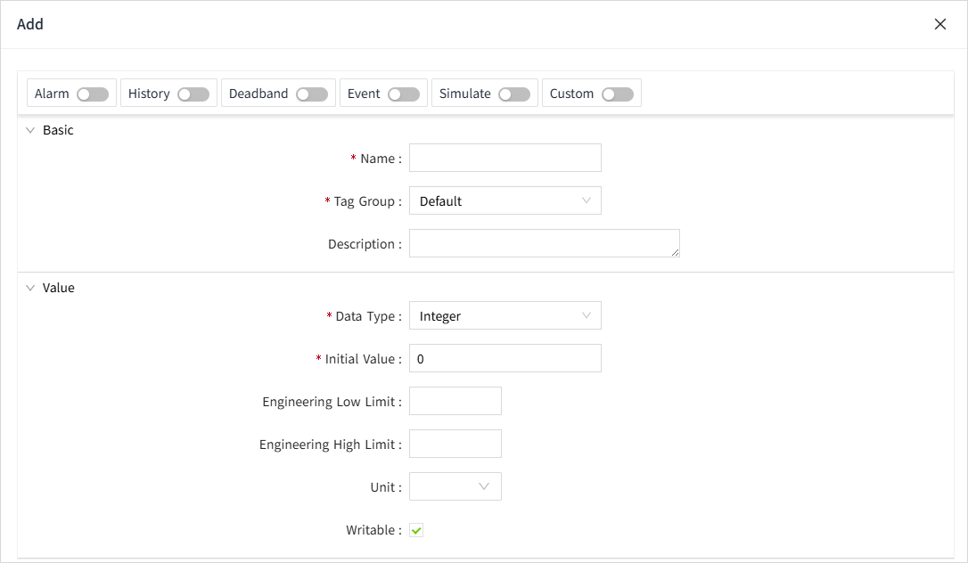Turn on the History switch

[193, 94]
